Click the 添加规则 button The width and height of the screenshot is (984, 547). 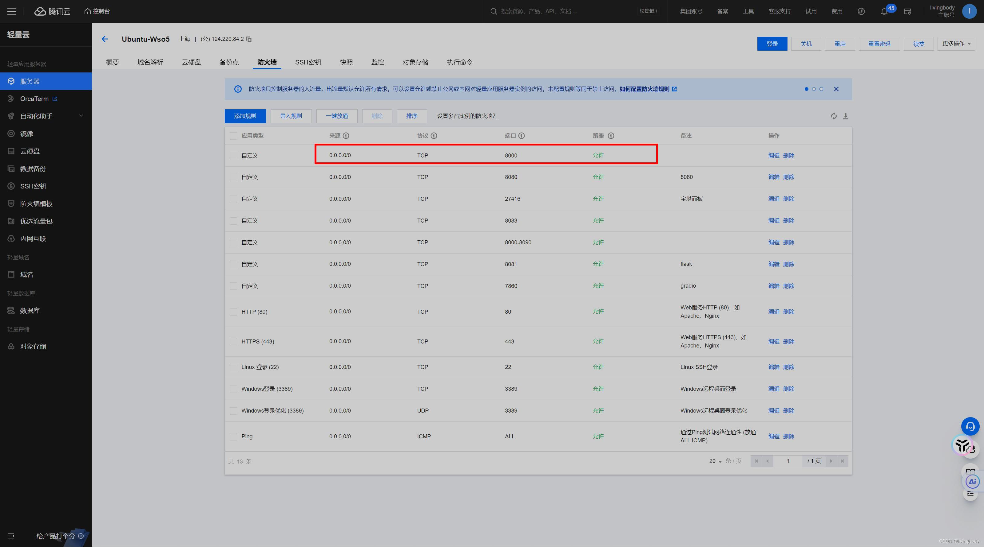click(245, 116)
